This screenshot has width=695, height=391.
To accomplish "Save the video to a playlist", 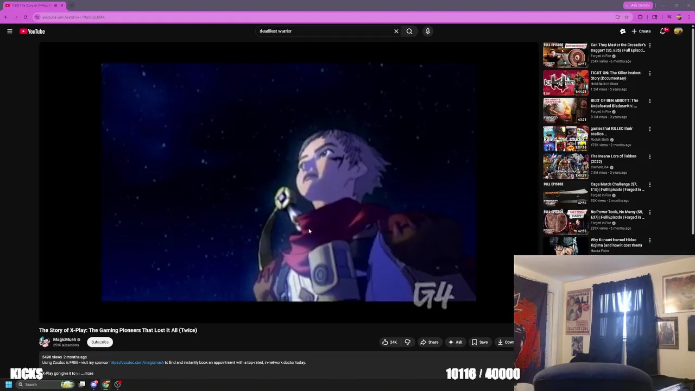I will pyautogui.click(x=479, y=342).
